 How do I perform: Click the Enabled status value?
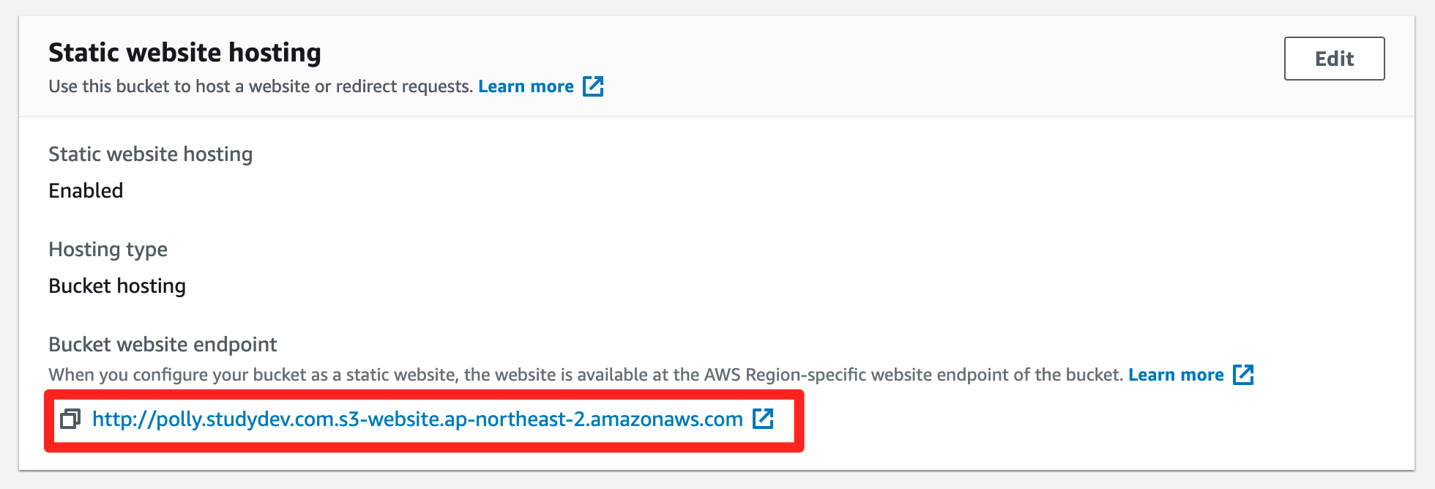click(86, 190)
